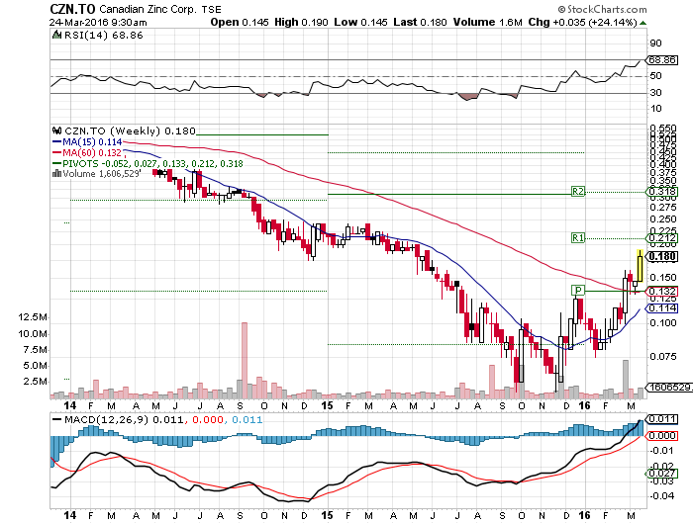Click the red MA(60) legend line swatch
693x524 pixels.
point(57,152)
